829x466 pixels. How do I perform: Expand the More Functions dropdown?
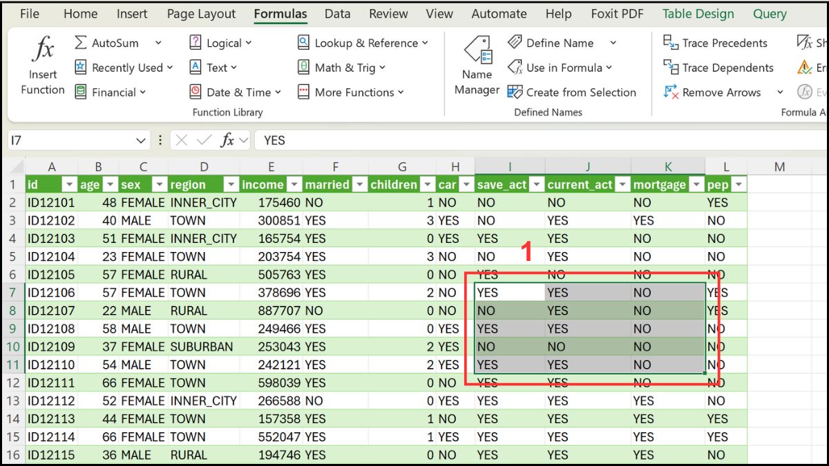(354, 92)
